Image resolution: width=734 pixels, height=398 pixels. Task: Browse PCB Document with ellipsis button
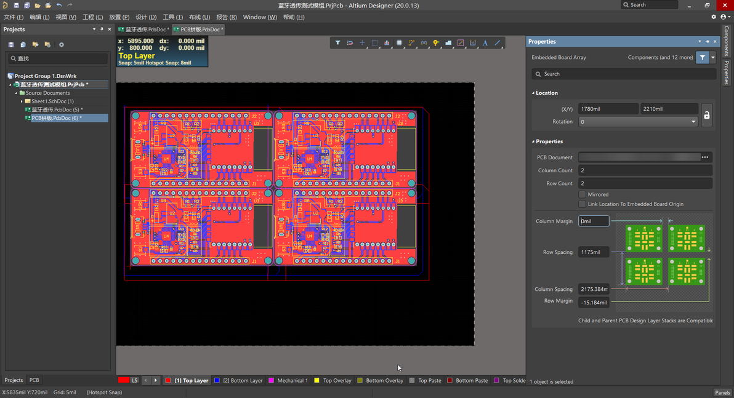[705, 157]
